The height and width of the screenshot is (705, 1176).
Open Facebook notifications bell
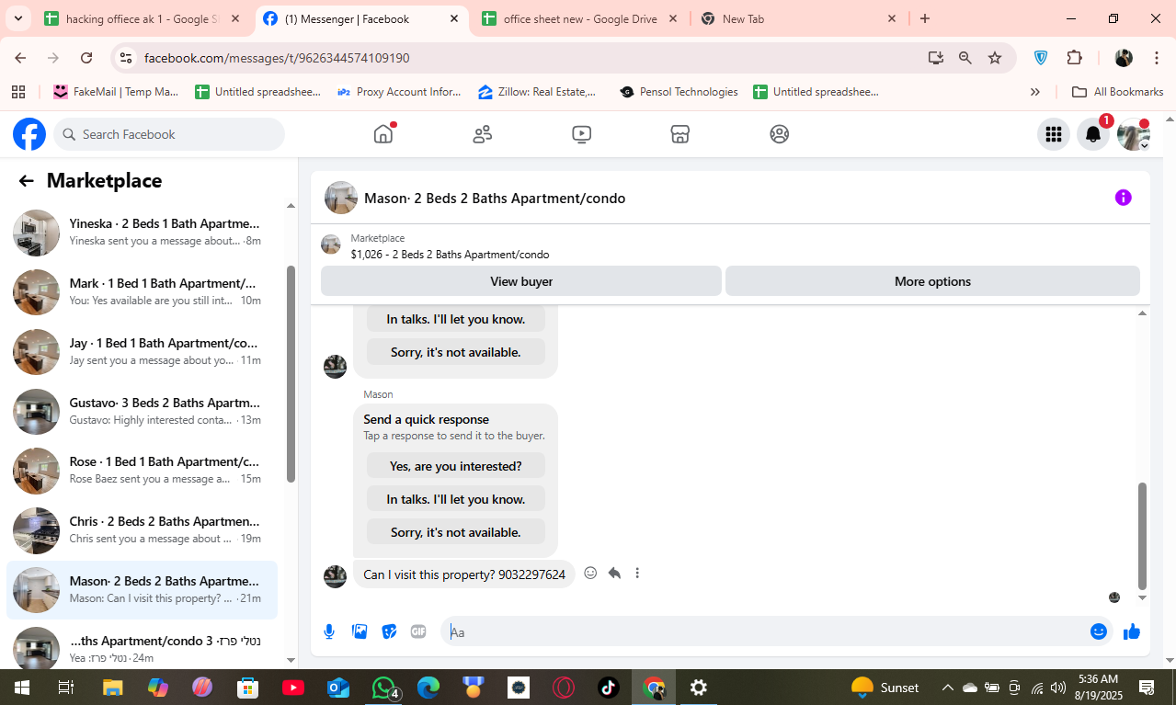coord(1093,134)
